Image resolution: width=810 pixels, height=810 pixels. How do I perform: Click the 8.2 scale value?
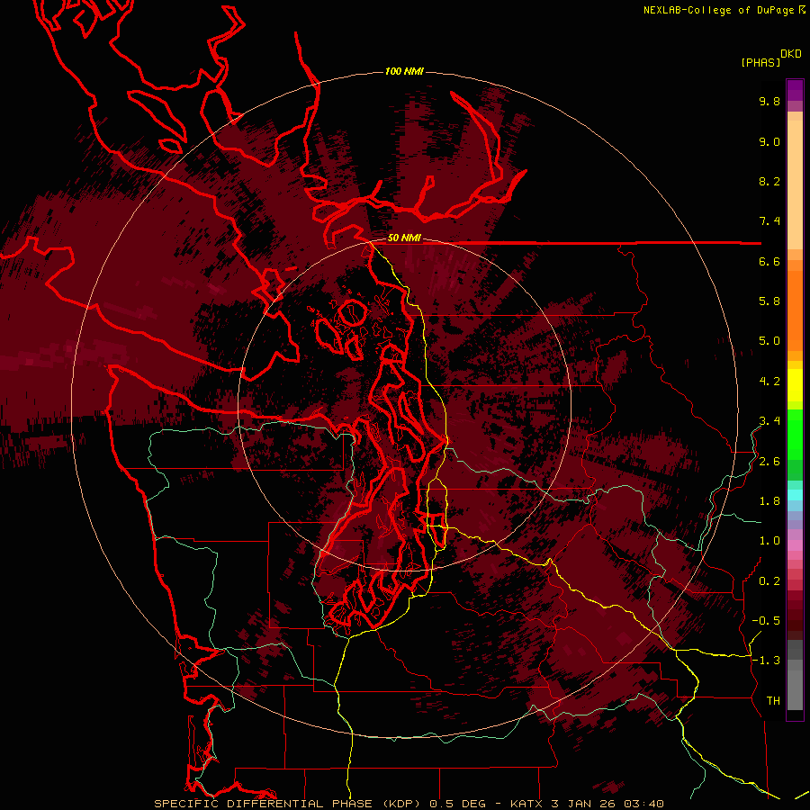pos(769,181)
